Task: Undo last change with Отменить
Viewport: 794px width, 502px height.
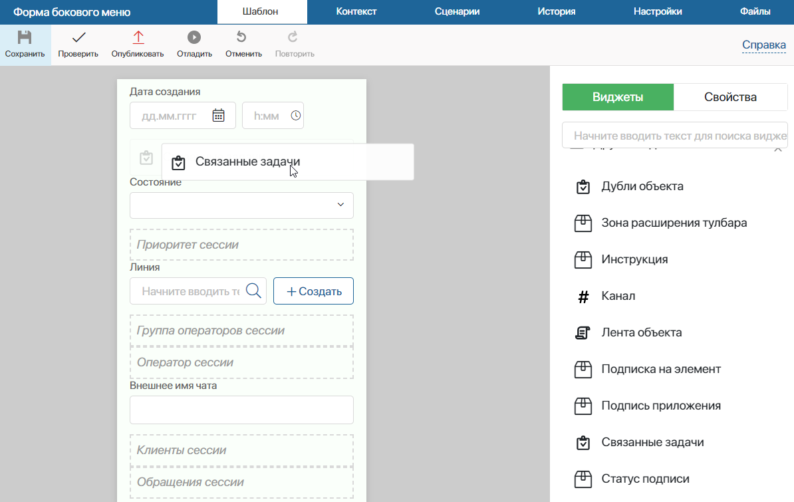Action: [x=243, y=38]
